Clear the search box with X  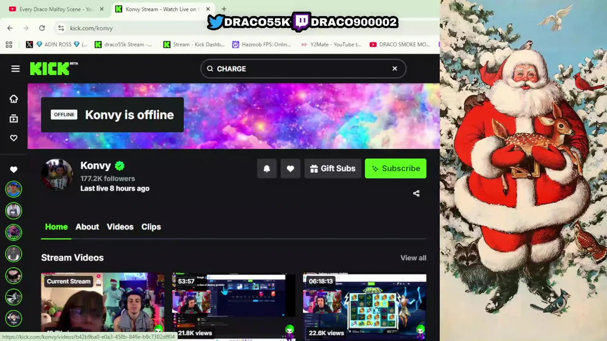coord(395,69)
